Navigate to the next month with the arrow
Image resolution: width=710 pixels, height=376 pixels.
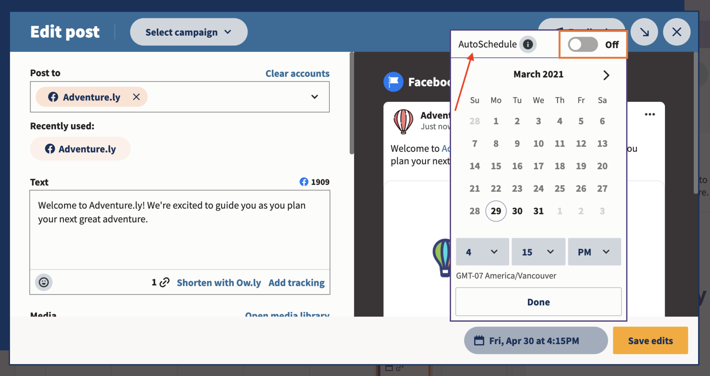tap(606, 75)
